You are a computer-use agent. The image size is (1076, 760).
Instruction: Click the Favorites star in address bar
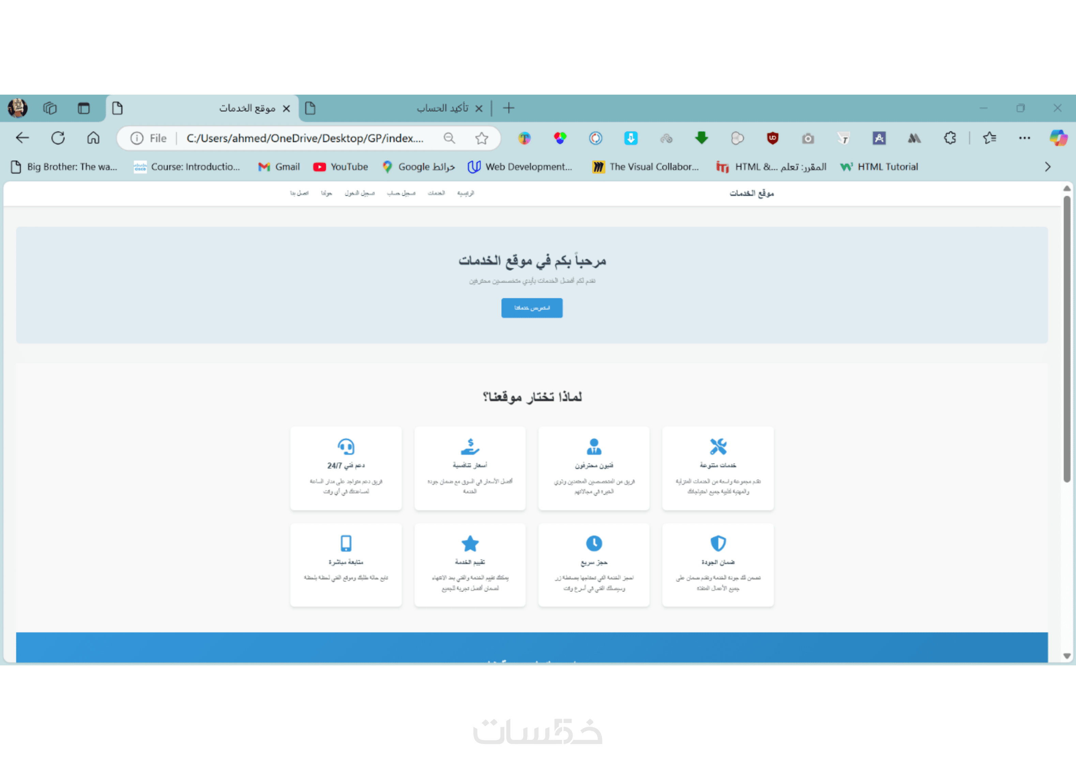pyautogui.click(x=481, y=138)
